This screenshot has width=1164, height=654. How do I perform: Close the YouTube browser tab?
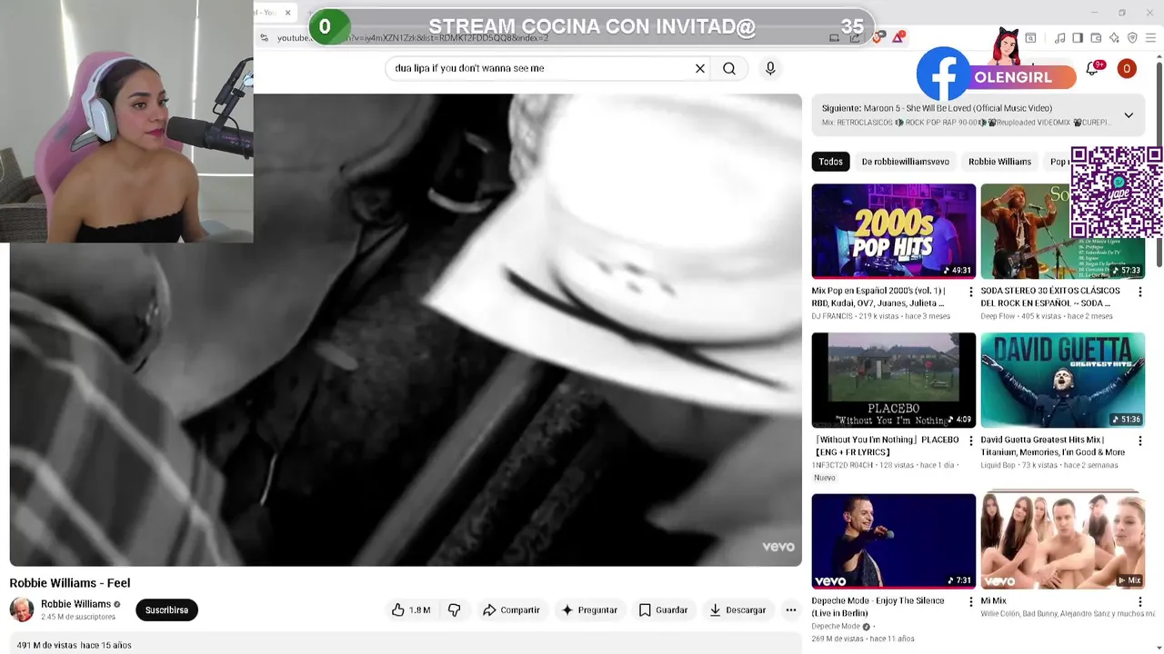(x=287, y=13)
